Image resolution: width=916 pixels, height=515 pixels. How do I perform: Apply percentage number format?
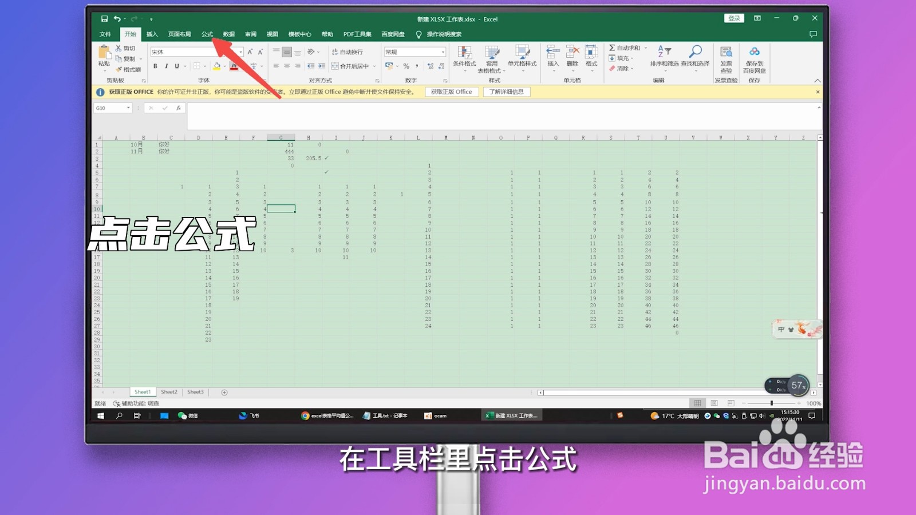[x=405, y=66]
